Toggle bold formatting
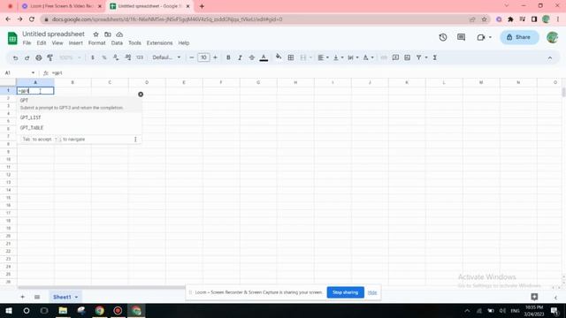The width and height of the screenshot is (566, 318). click(228, 57)
